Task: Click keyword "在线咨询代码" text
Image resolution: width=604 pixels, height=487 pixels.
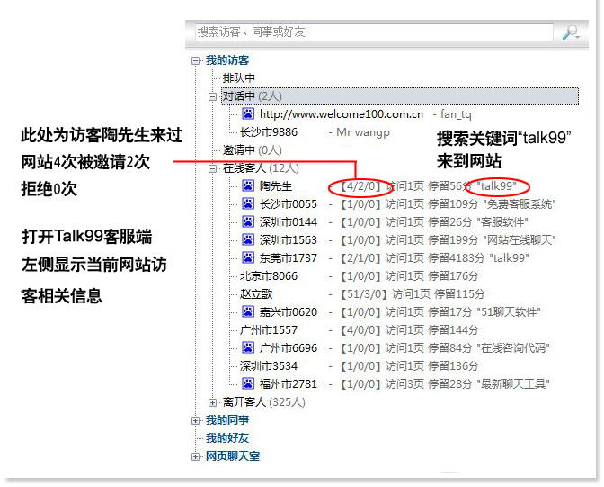Action: 513,348
